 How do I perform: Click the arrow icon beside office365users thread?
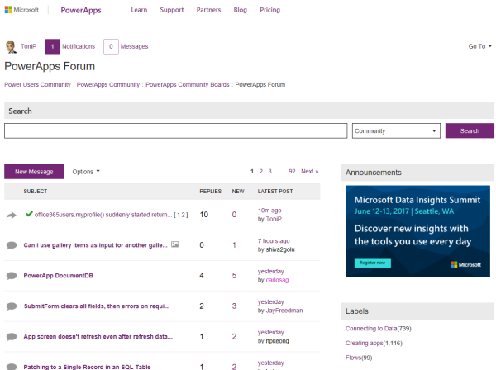pos(12,215)
